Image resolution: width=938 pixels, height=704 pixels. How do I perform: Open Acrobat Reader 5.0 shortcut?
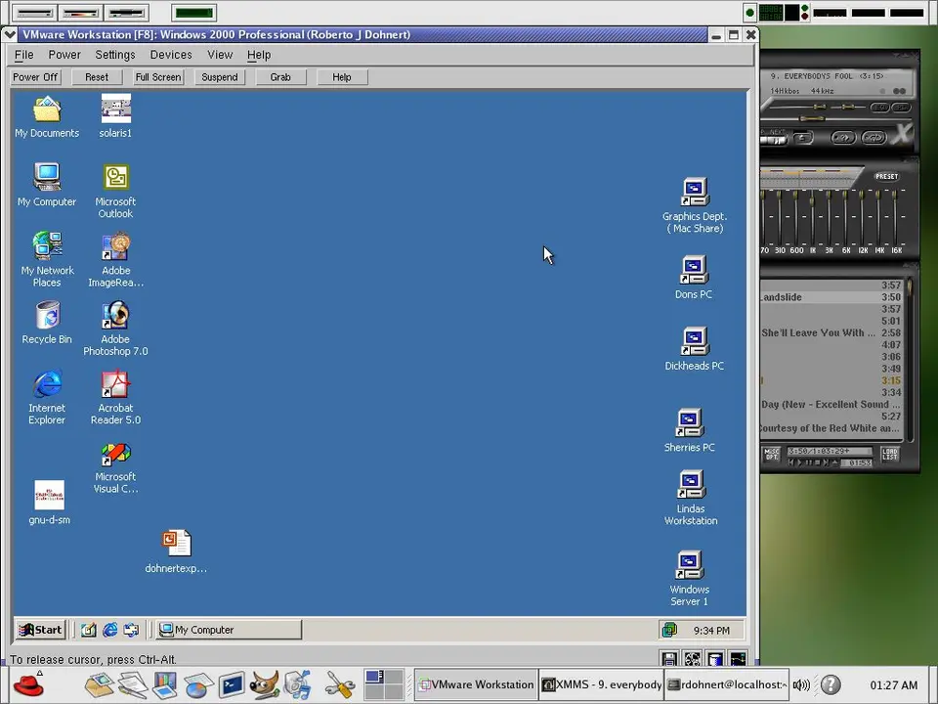point(115,385)
